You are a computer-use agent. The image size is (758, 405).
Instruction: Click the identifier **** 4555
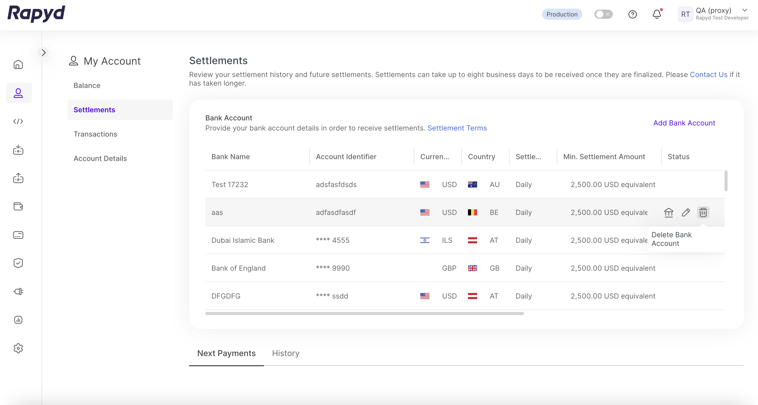click(333, 240)
